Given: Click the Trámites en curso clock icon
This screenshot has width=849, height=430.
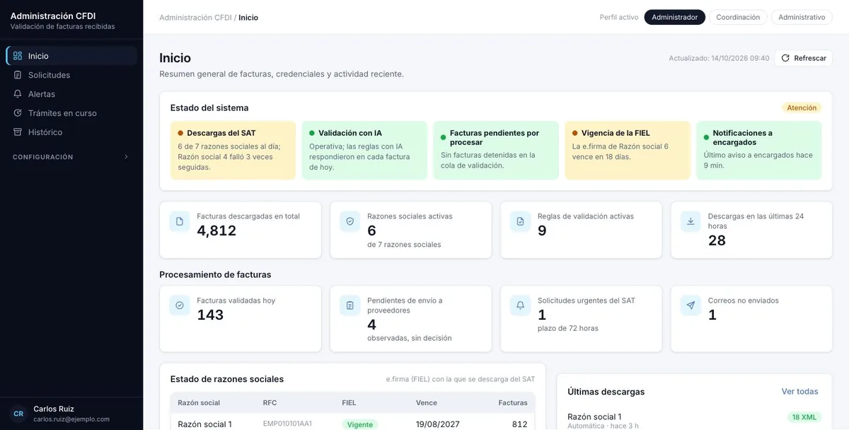Looking at the screenshot, I should [18, 113].
